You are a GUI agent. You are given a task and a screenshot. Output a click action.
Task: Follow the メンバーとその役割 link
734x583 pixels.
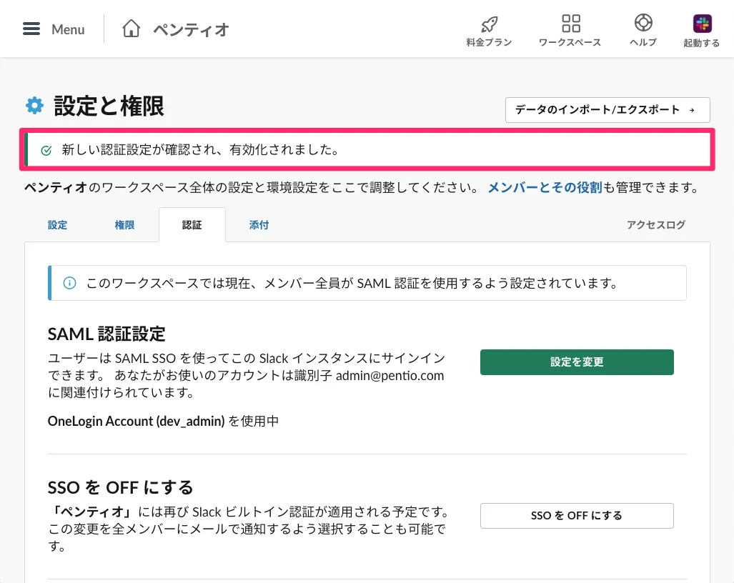(x=545, y=188)
